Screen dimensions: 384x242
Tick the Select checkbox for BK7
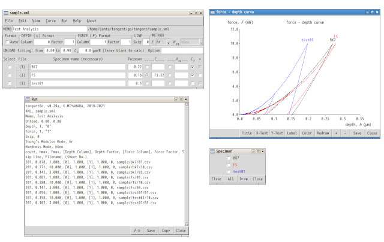10,67
